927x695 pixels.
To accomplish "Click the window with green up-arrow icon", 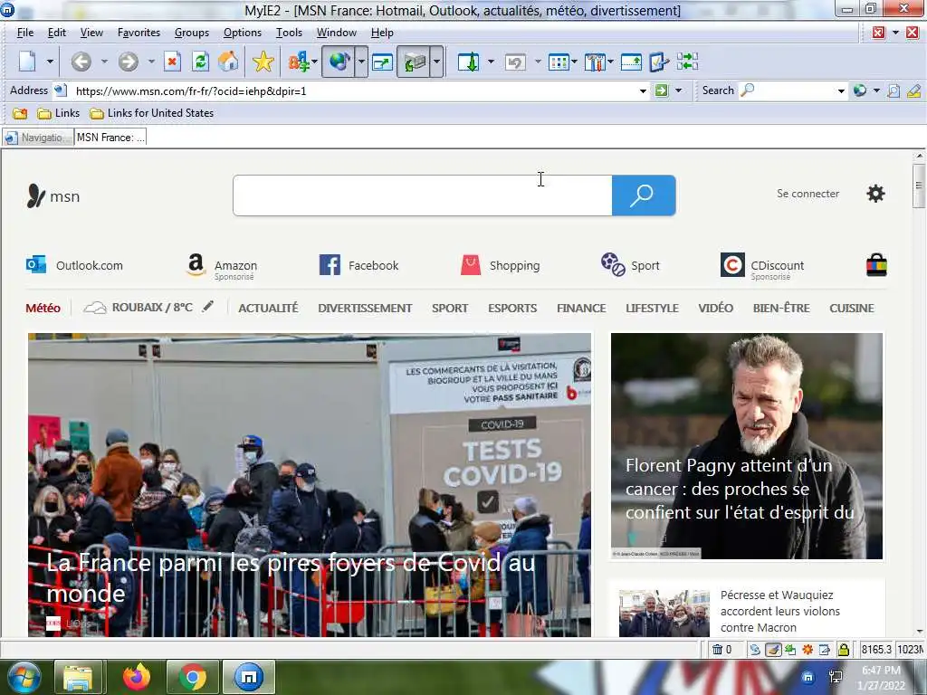I will (x=631, y=62).
